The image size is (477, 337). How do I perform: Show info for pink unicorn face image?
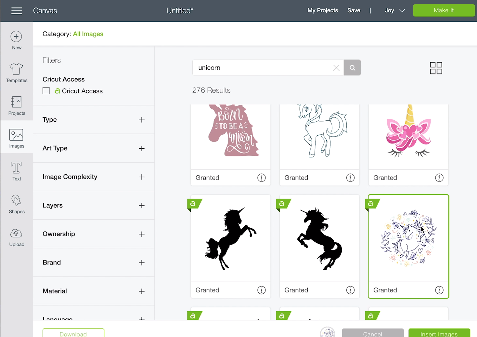point(439,178)
